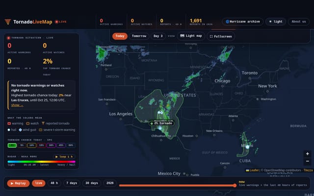The image size is (314, 196).
Task: Click the blue wind gust diamond icon
Action: click(20, 130)
